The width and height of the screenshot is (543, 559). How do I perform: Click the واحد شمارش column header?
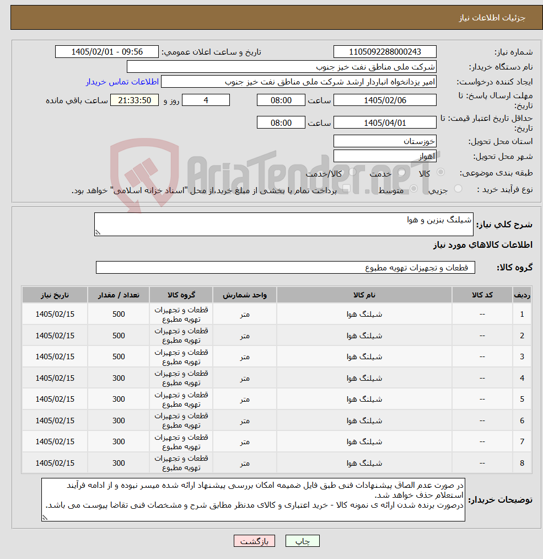245,295
